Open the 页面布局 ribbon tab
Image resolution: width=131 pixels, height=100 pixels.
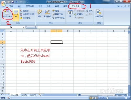[x=30, y=6]
